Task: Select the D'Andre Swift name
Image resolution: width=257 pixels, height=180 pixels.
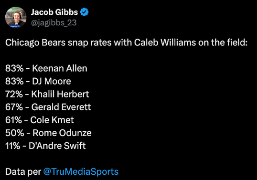Action: pos(57,146)
